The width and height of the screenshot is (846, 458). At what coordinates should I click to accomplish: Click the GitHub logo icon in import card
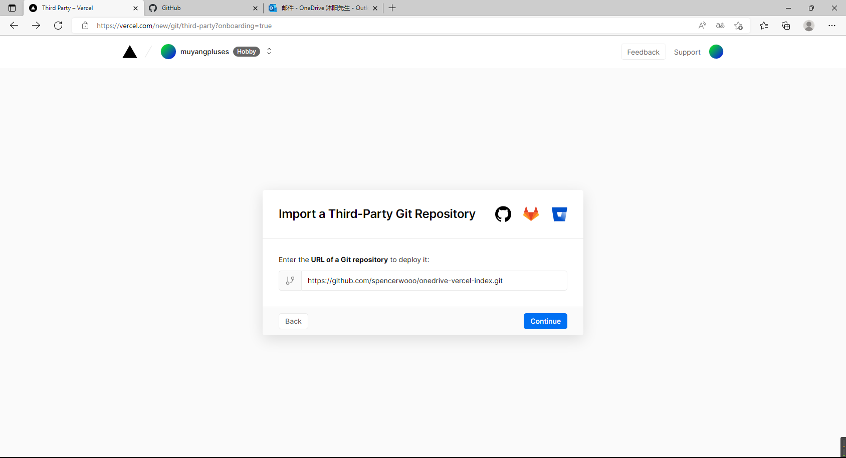tap(503, 214)
